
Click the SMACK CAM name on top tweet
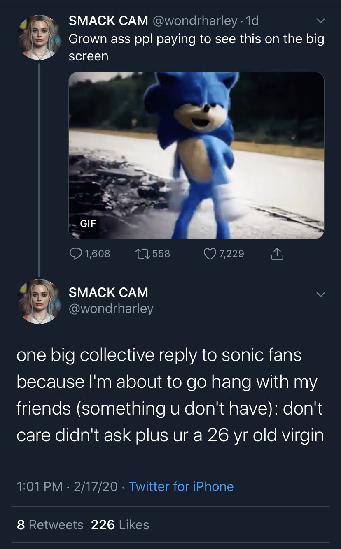click(108, 20)
